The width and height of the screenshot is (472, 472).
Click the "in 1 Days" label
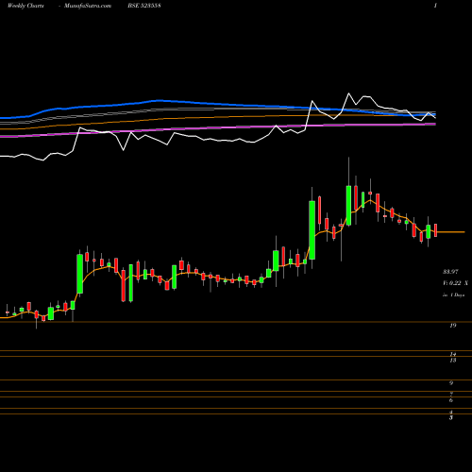click(x=453, y=295)
